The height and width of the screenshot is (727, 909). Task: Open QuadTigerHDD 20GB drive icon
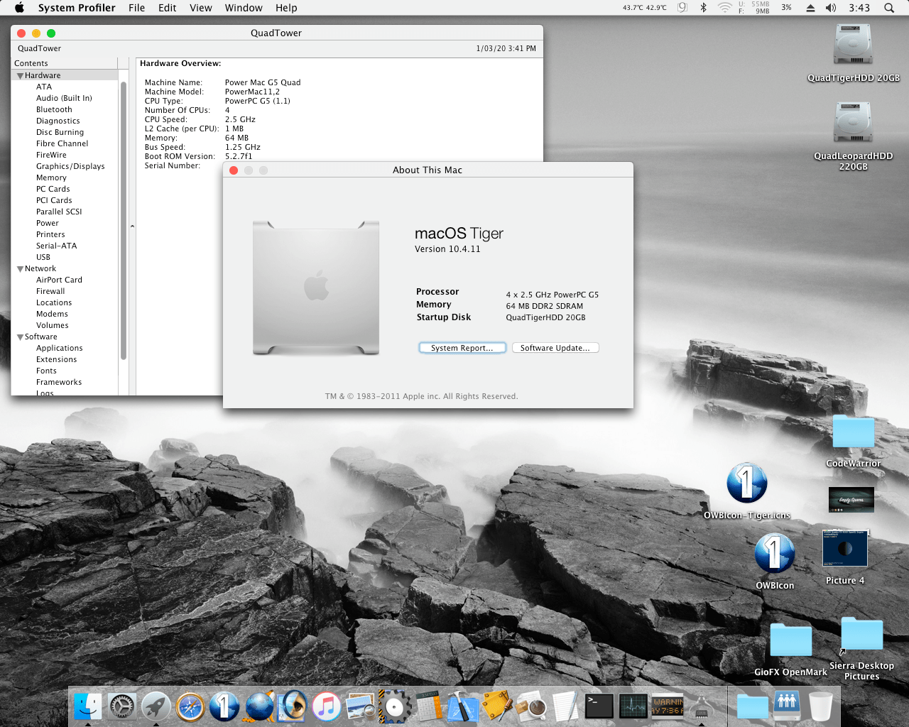[853, 45]
